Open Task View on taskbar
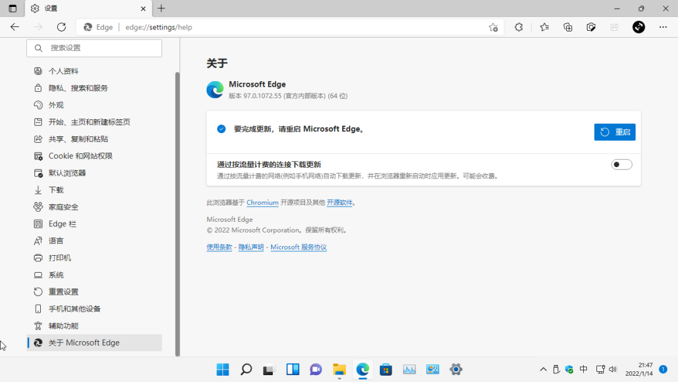678x382 pixels. (x=269, y=369)
